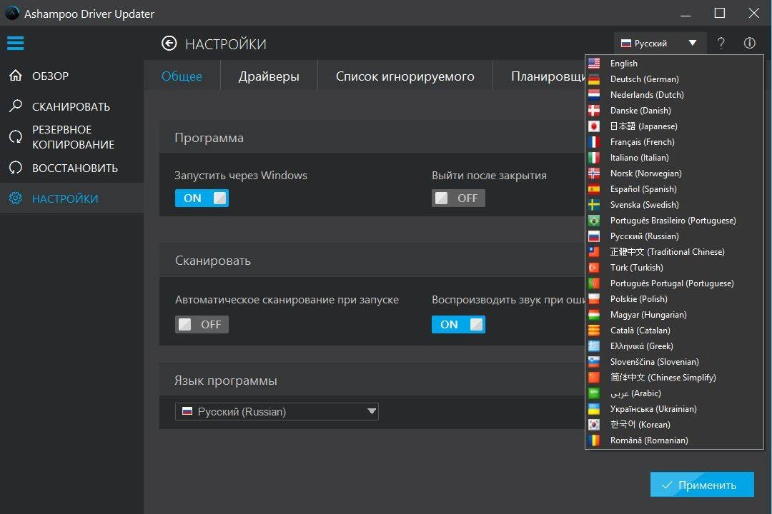This screenshot has height=514, width=772.
Task: Click the Norwegian flag icon
Action: click(594, 173)
